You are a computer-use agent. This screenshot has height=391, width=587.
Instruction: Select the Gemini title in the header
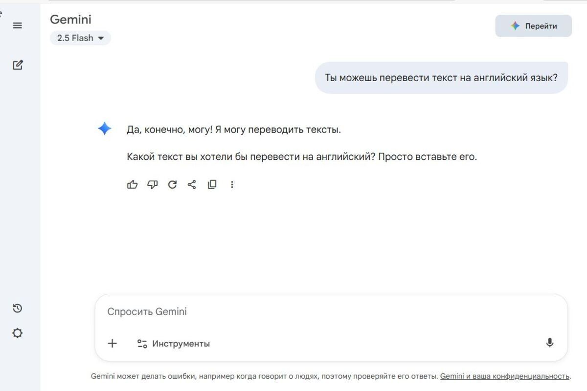[x=70, y=20]
